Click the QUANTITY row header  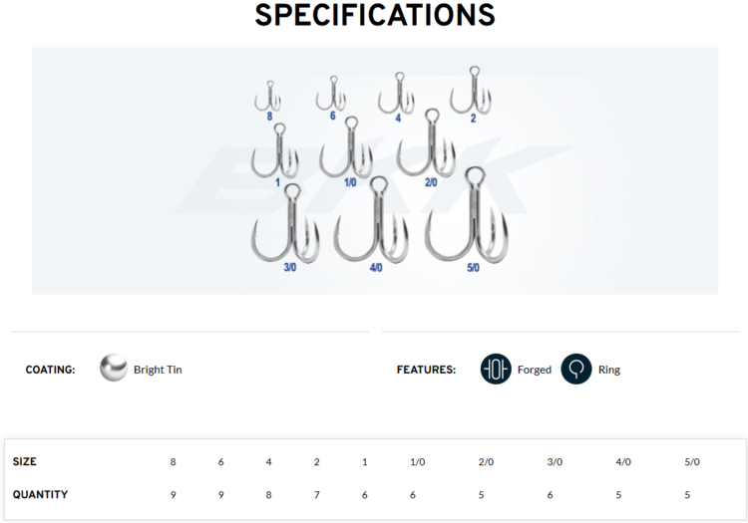pyautogui.click(x=40, y=495)
